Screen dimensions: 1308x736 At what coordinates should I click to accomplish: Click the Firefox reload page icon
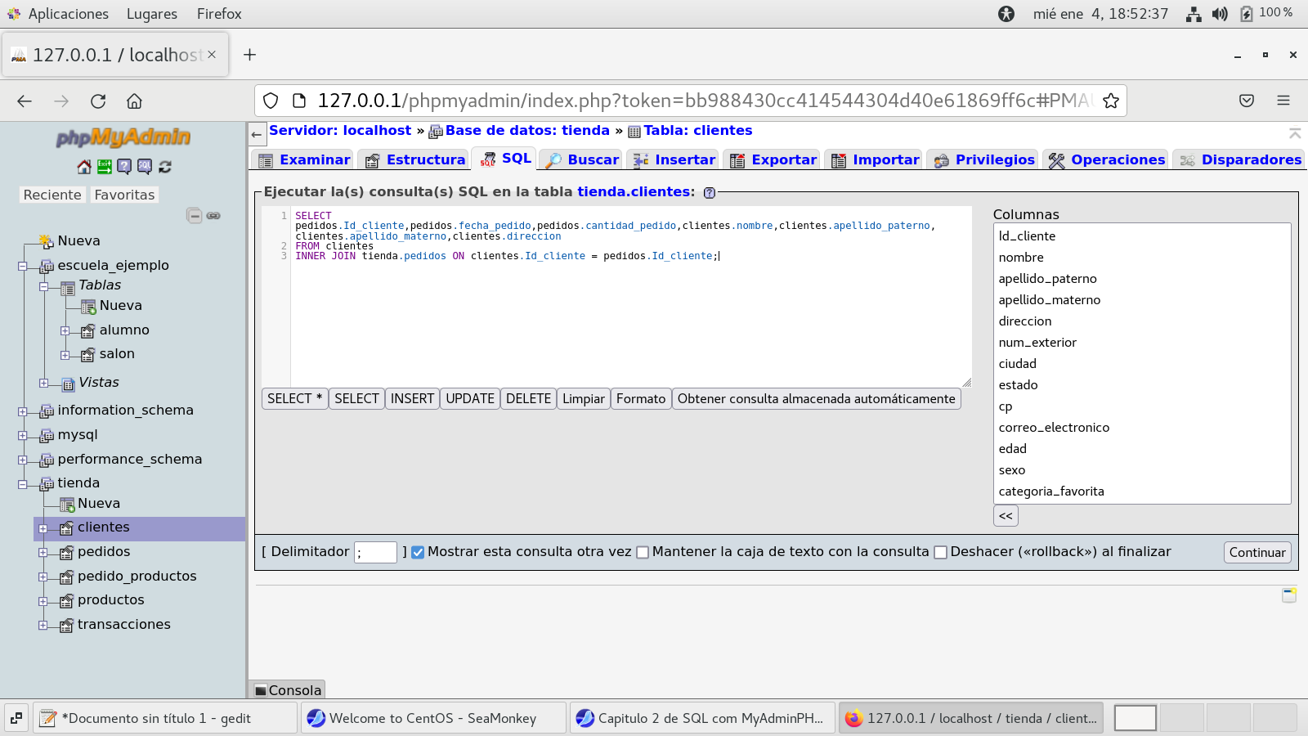click(x=98, y=101)
